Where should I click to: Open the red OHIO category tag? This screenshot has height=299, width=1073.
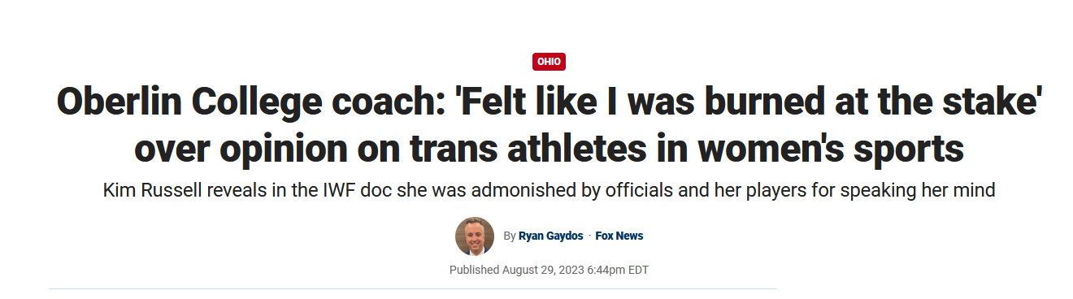(x=549, y=61)
